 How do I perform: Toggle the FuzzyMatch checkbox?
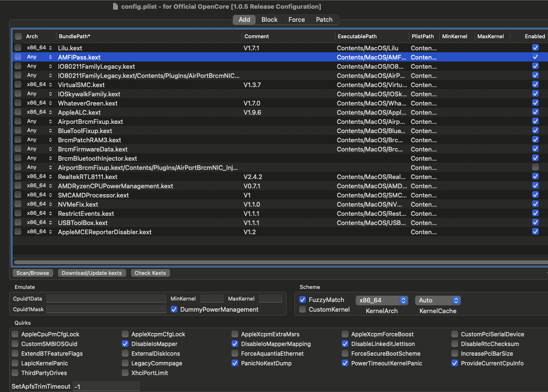click(303, 300)
